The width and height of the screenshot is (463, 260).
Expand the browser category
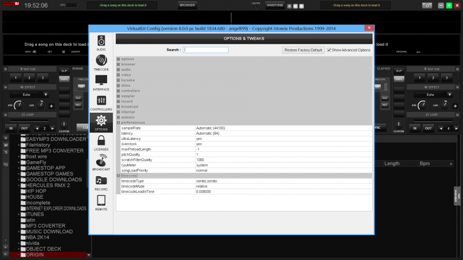[x=119, y=64]
